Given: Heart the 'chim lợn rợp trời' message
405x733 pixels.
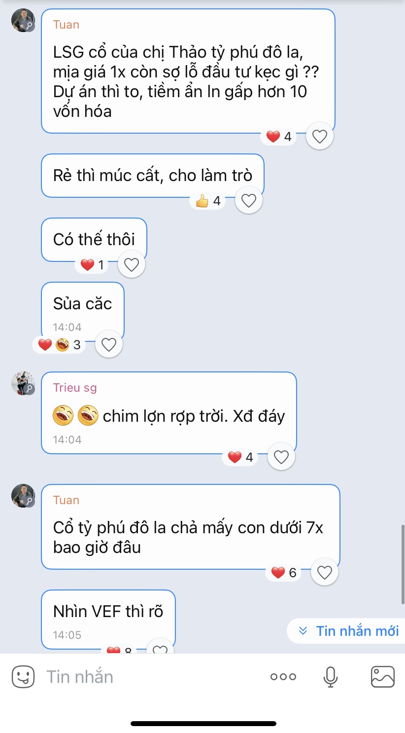Looking at the screenshot, I should pos(281,457).
